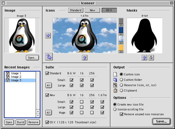The height and width of the screenshot is (129, 175).
Task: Click the source penguin image thumbnail
Action: point(22,36)
